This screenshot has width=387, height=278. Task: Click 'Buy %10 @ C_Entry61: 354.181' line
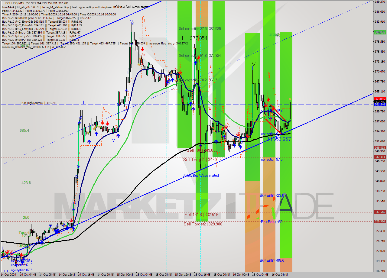click(42, 25)
